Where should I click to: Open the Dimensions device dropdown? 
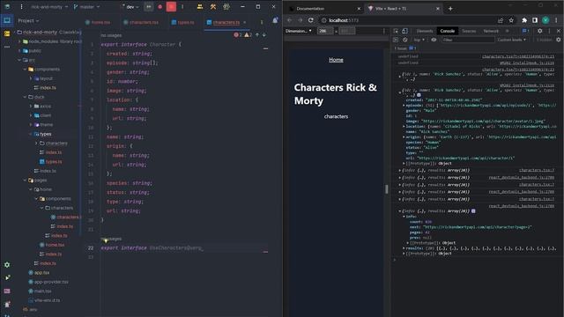[x=299, y=31]
